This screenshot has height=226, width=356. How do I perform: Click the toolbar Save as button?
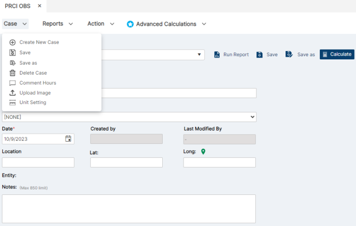[x=300, y=55]
